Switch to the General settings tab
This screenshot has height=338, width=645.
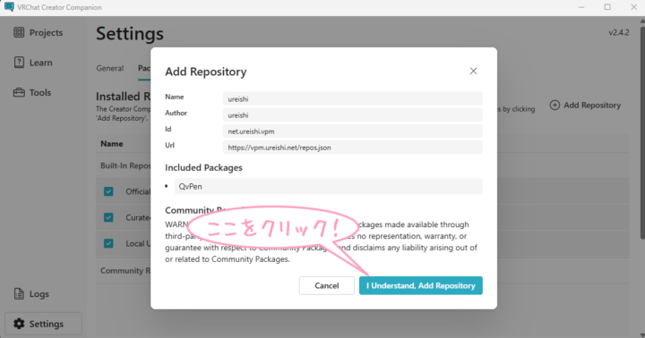pos(110,68)
